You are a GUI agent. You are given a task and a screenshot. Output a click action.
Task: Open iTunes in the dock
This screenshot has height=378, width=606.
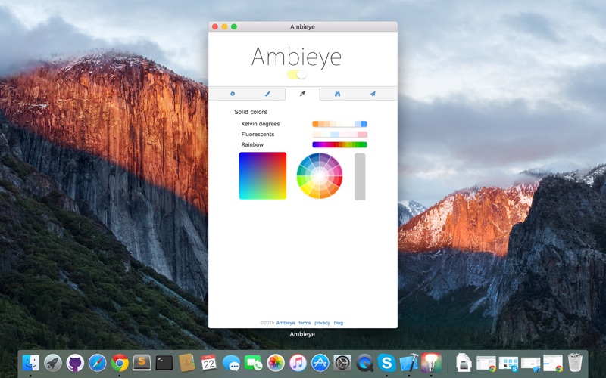click(298, 363)
